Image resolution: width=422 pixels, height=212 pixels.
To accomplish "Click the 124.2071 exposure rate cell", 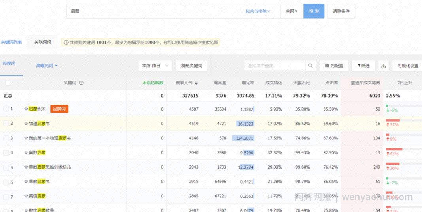I will (243, 138).
